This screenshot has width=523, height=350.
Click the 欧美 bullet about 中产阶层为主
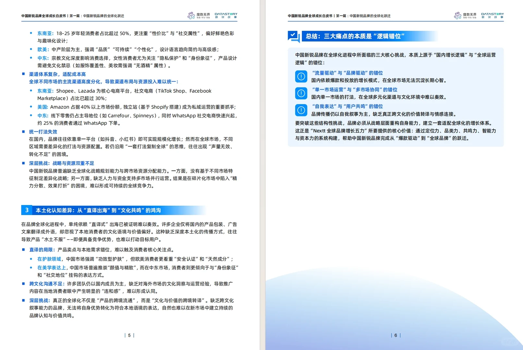click(x=128, y=50)
